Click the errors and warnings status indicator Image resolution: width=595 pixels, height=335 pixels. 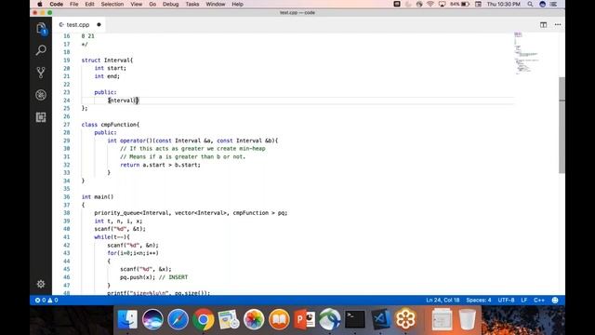click(46, 300)
